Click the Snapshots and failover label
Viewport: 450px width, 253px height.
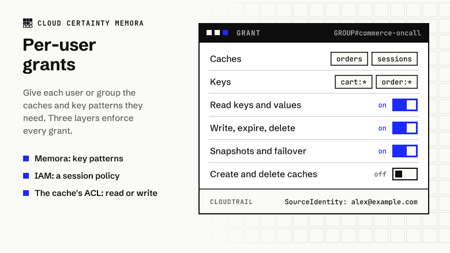[x=258, y=151]
